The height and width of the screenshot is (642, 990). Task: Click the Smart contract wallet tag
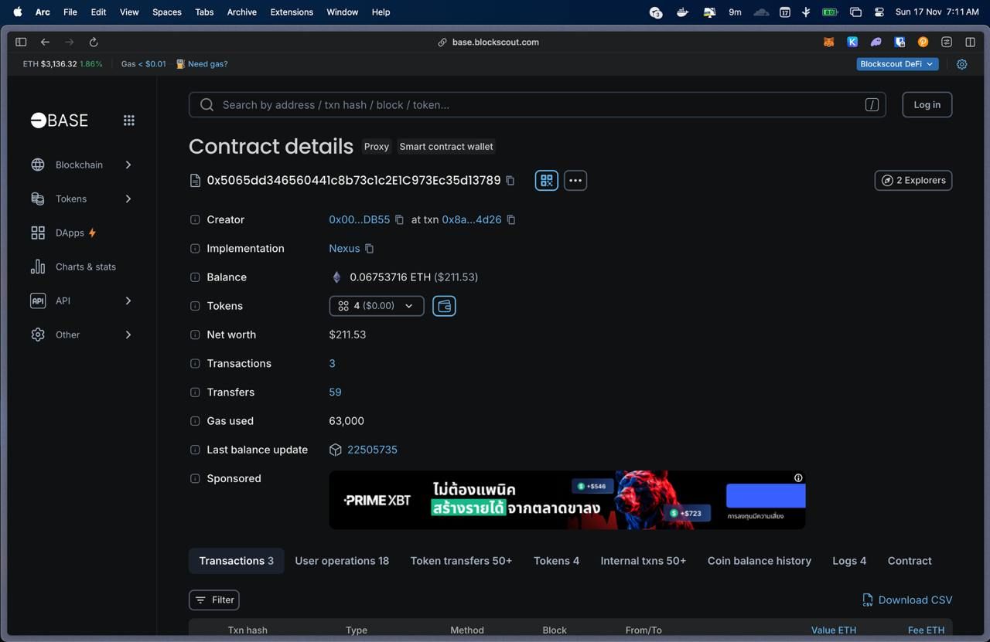pyautogui.click(x=446, y=147)
